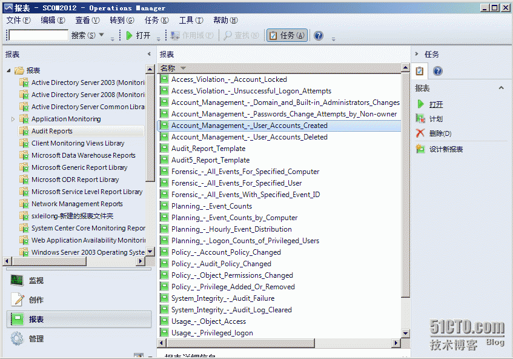Open the Help question mark in toolbar

tap(319, 35)
